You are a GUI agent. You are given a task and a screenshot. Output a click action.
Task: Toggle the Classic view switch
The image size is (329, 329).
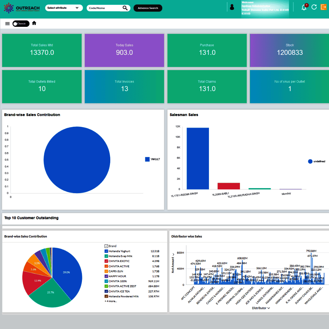pyautogui.click(x=21, y=24)
